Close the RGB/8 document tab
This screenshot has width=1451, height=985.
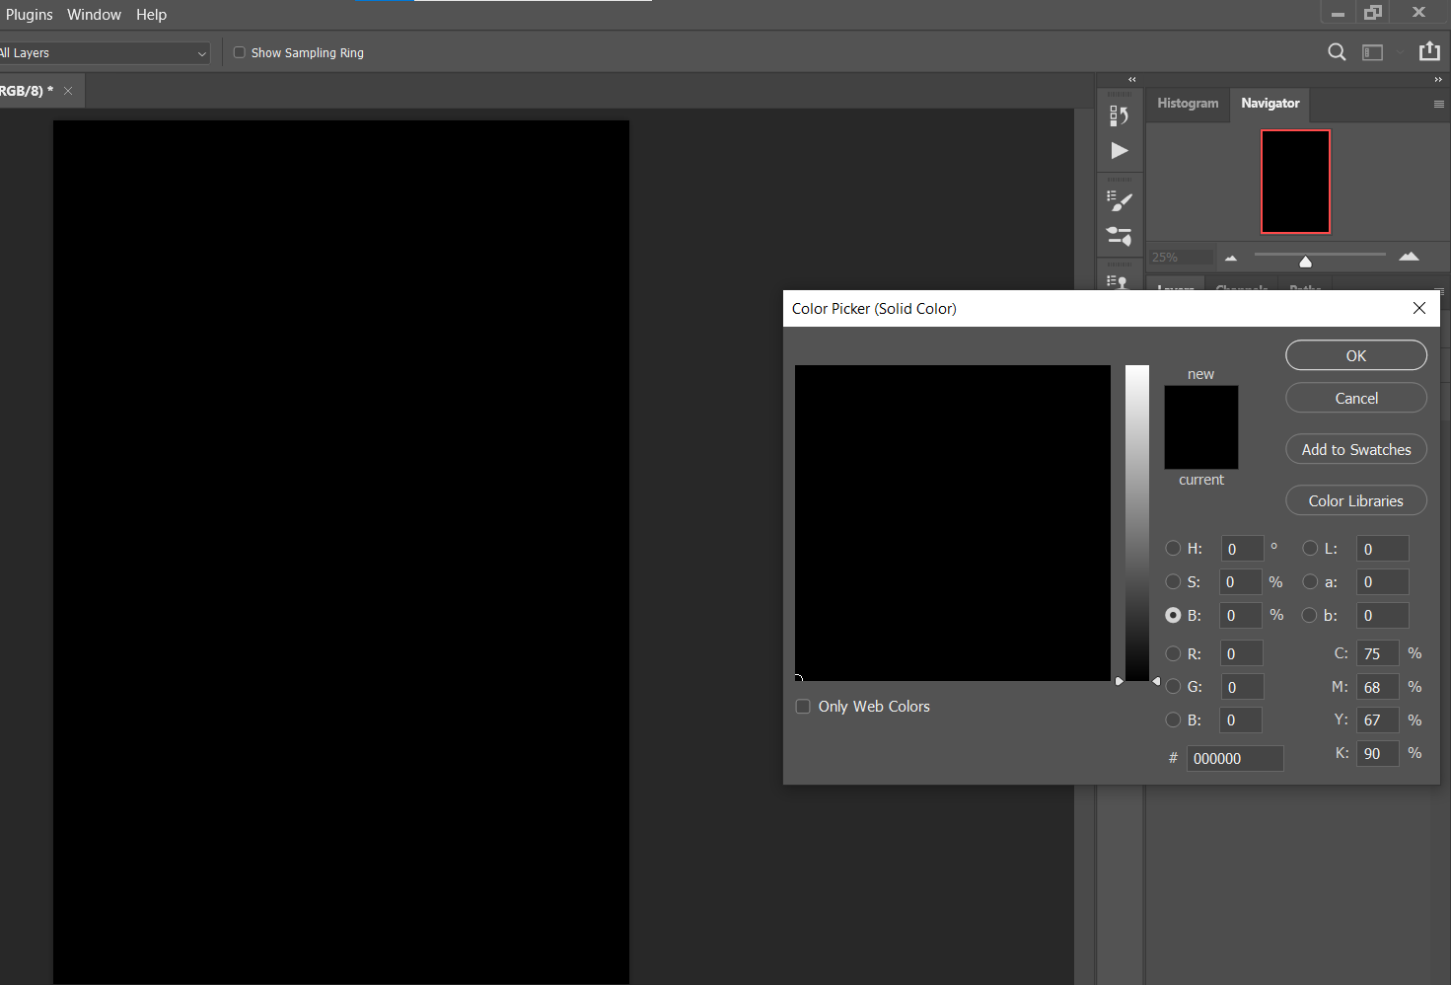point(68,91)
